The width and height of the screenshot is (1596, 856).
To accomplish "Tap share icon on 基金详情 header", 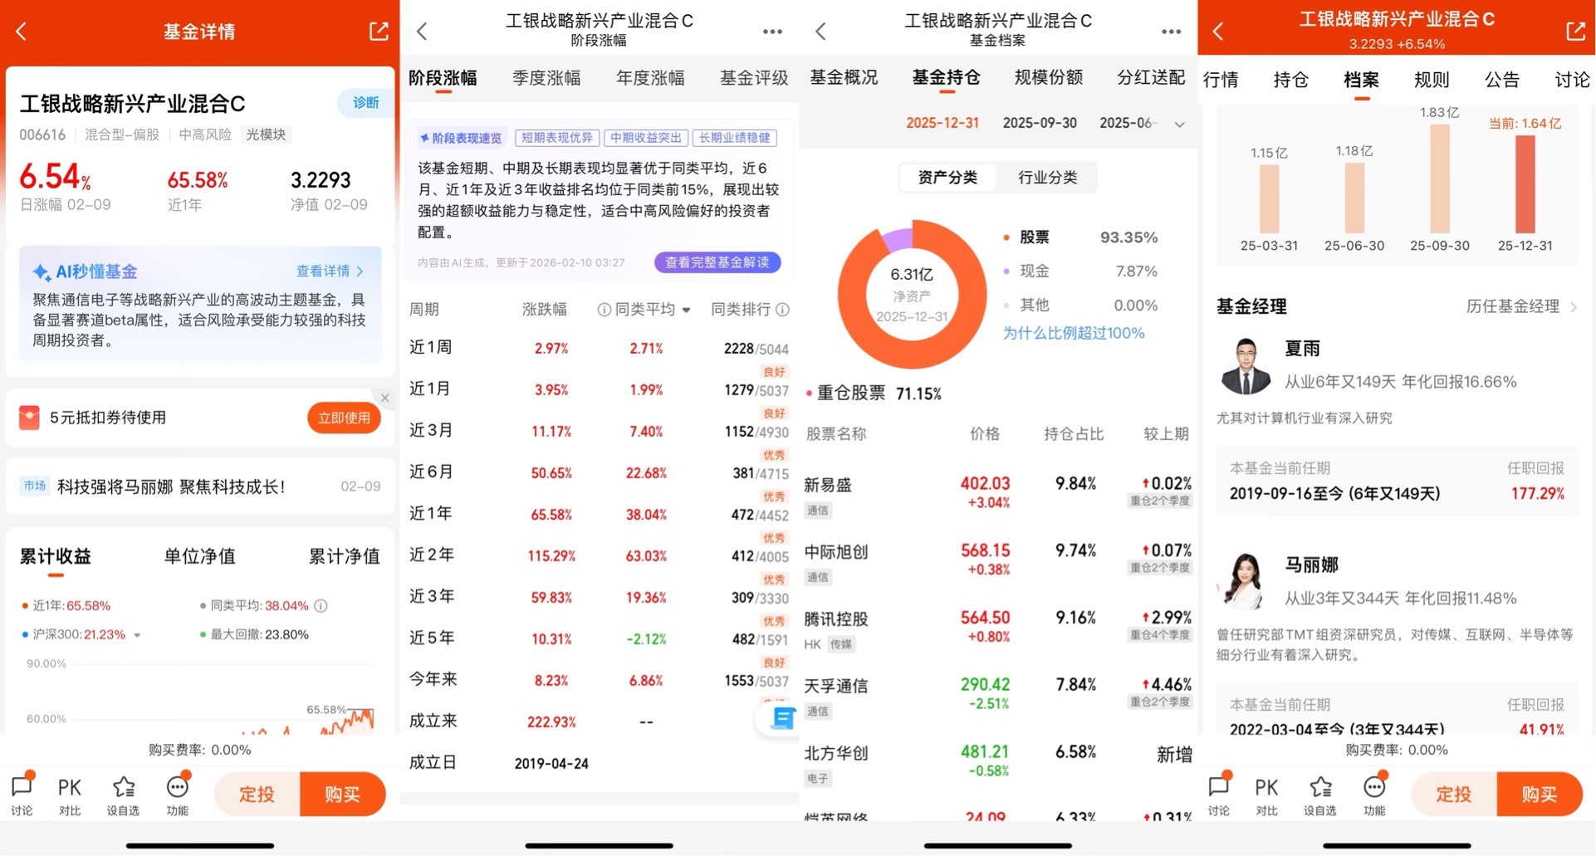I will point(379,32).
